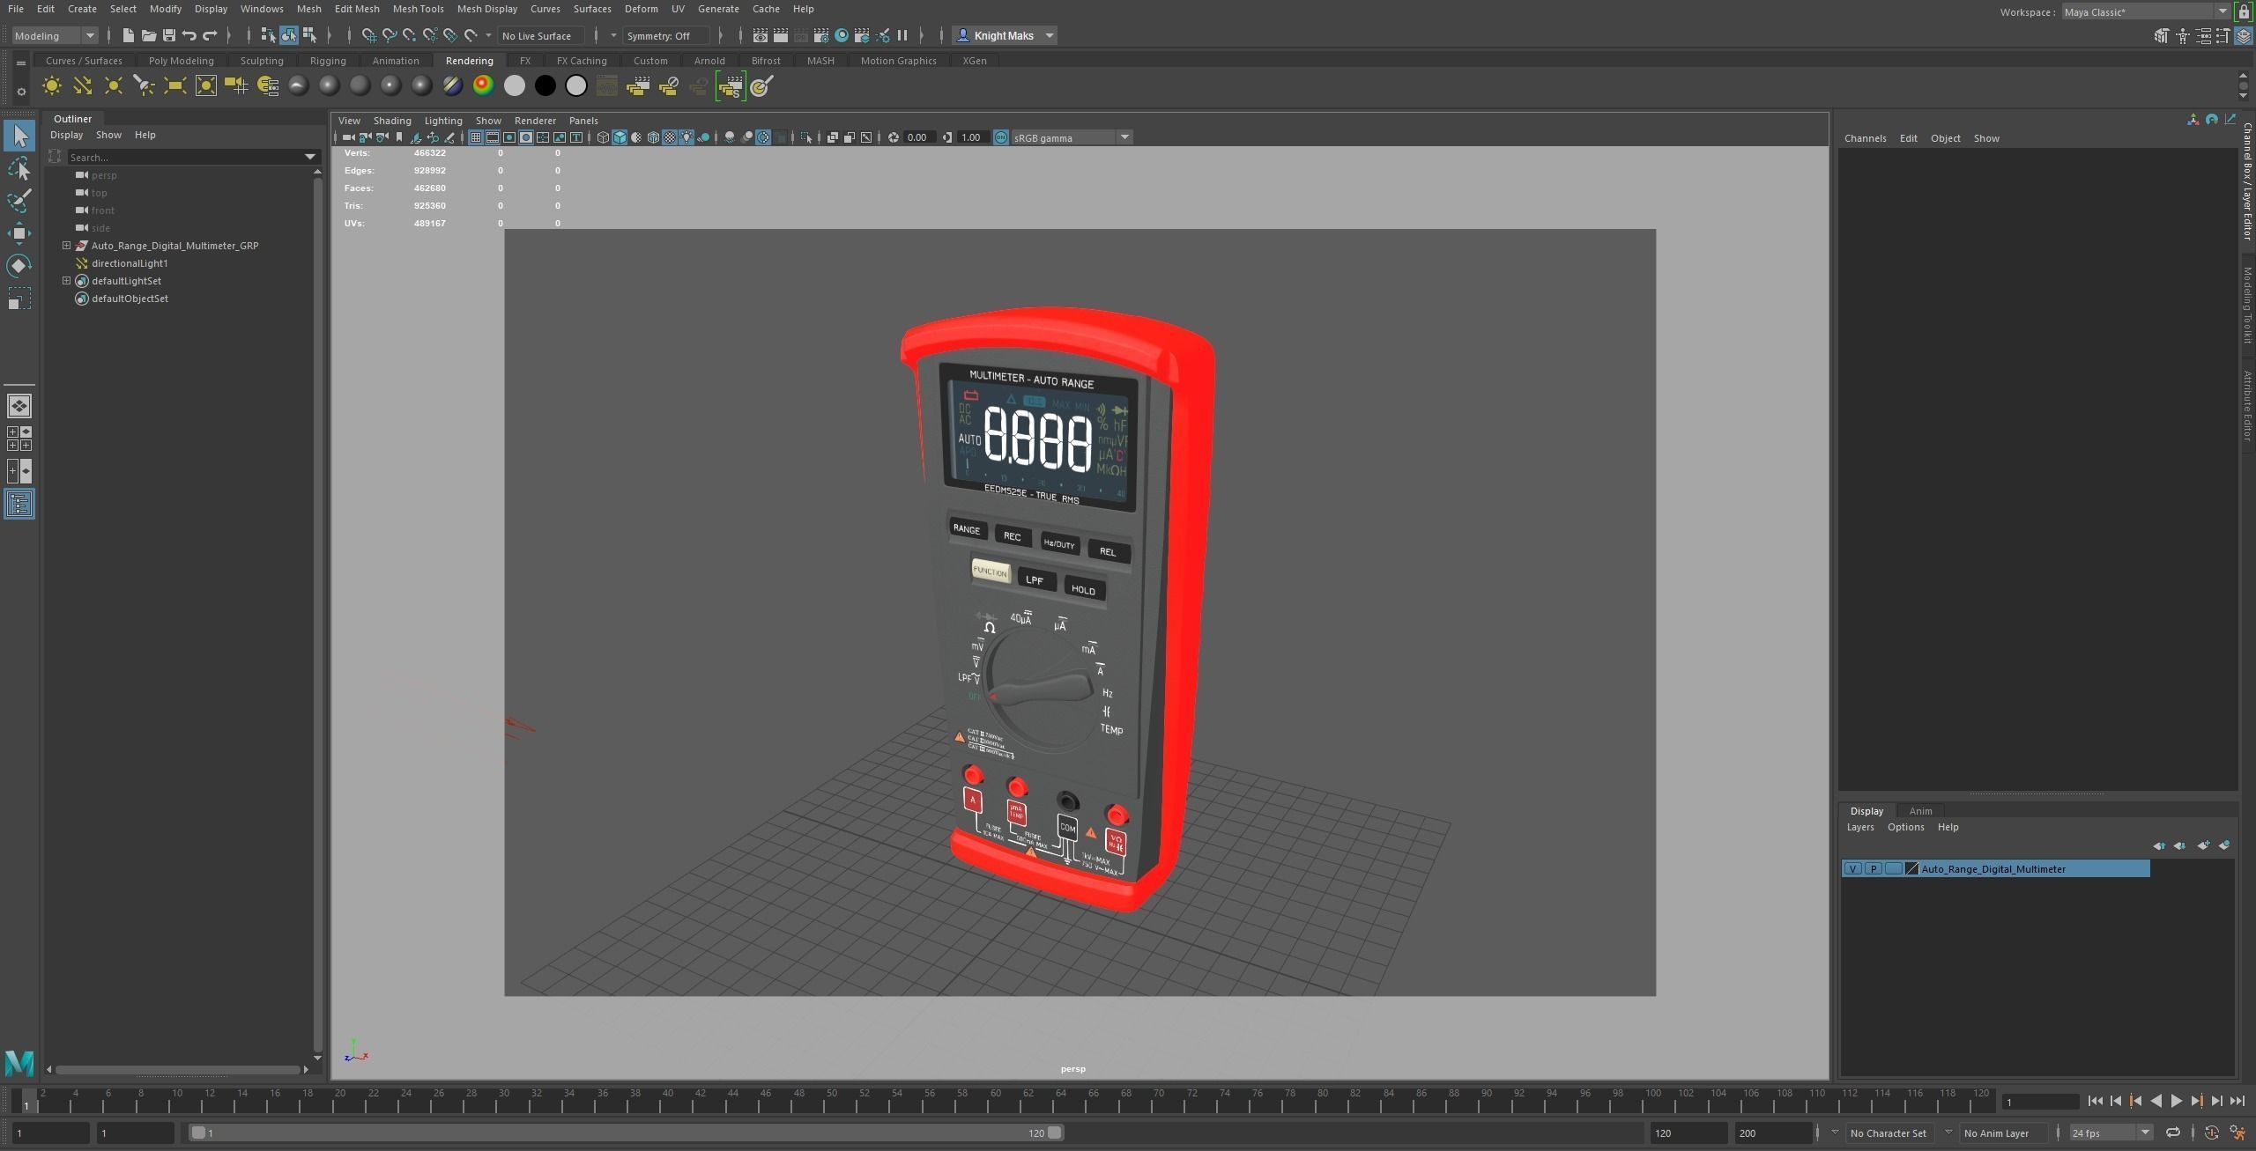
Task: Click the solid black material shelf icon
Action: tap(545, 86)
